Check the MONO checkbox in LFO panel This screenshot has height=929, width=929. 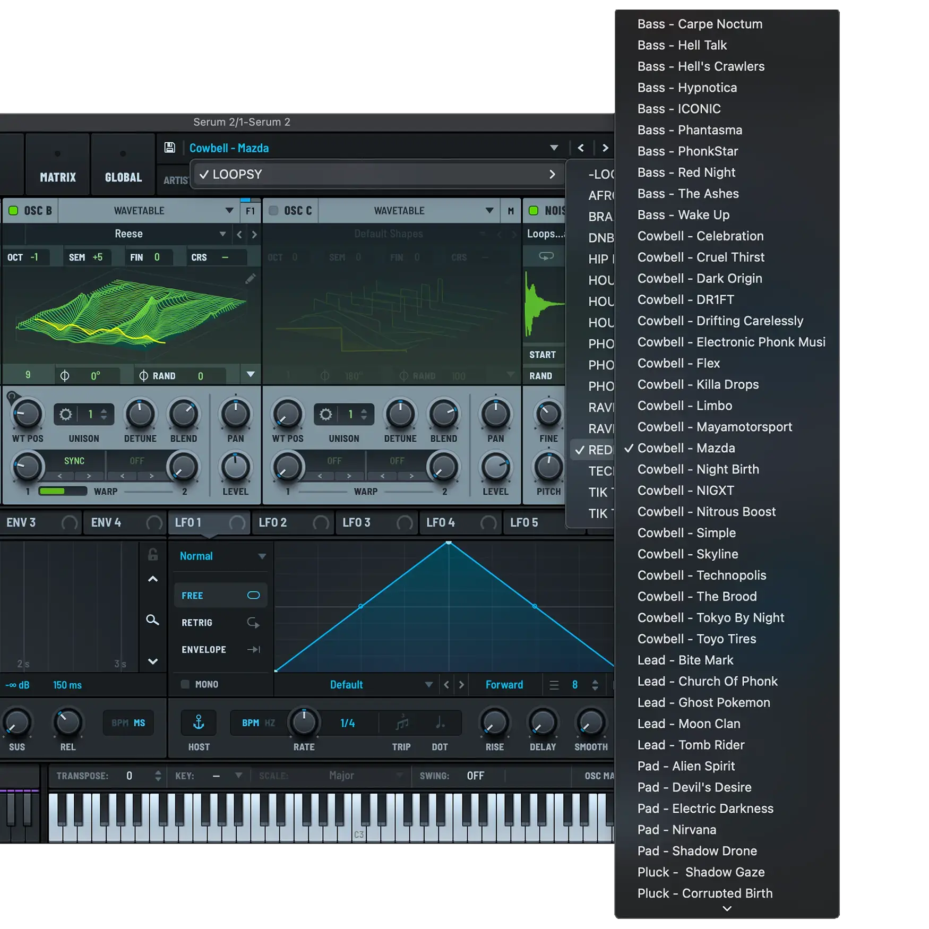coord(185,684)
